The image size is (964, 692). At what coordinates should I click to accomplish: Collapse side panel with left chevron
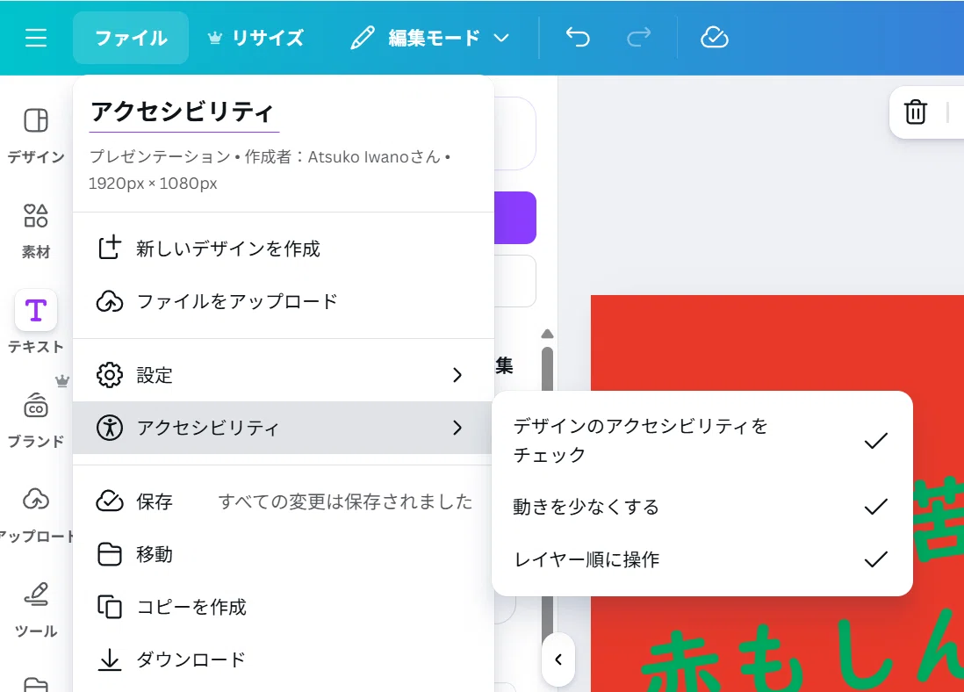point(558,660)
